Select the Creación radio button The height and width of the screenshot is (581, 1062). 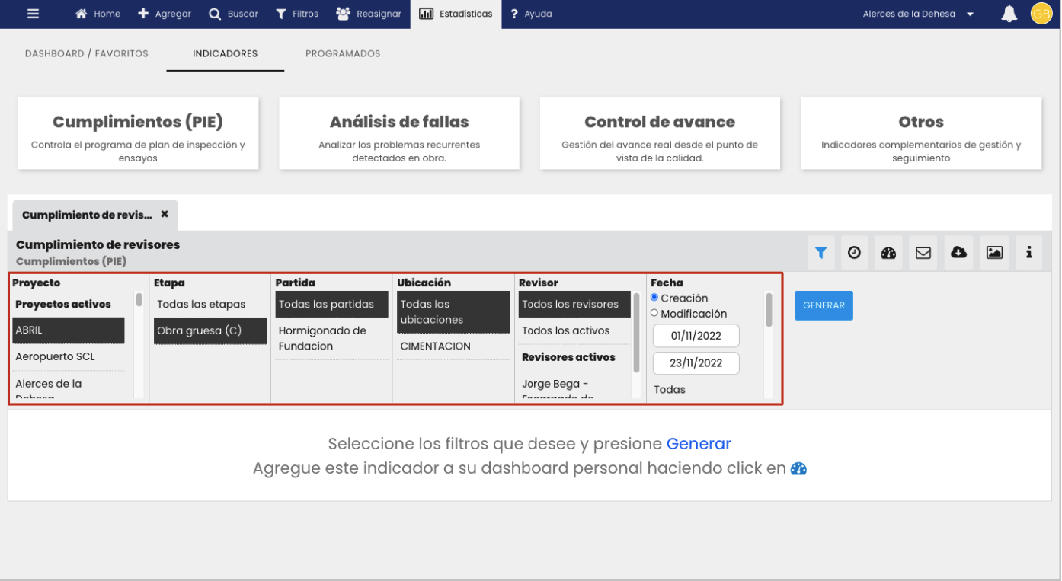[x=654, y=298]
